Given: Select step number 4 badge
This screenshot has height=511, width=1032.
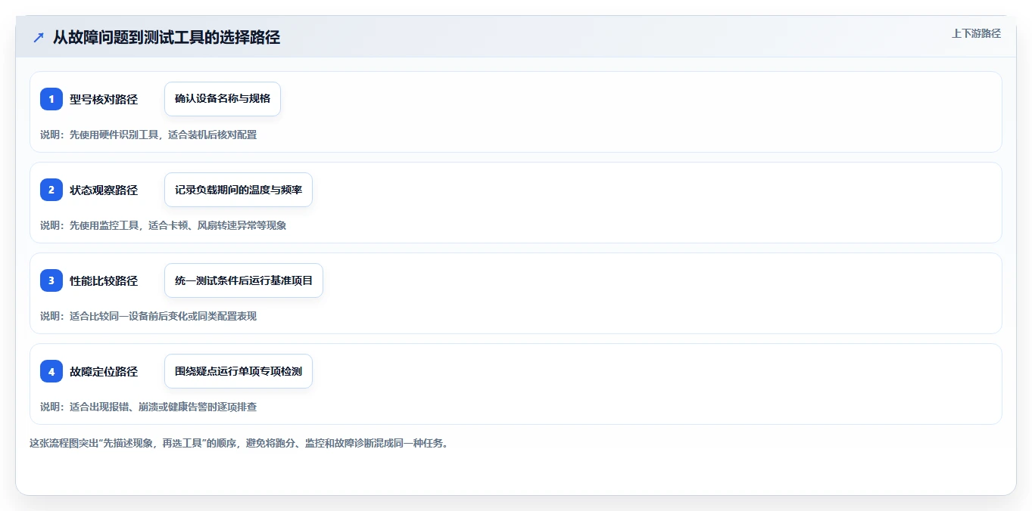Looking at the screenshot, I should click(51, 371).
